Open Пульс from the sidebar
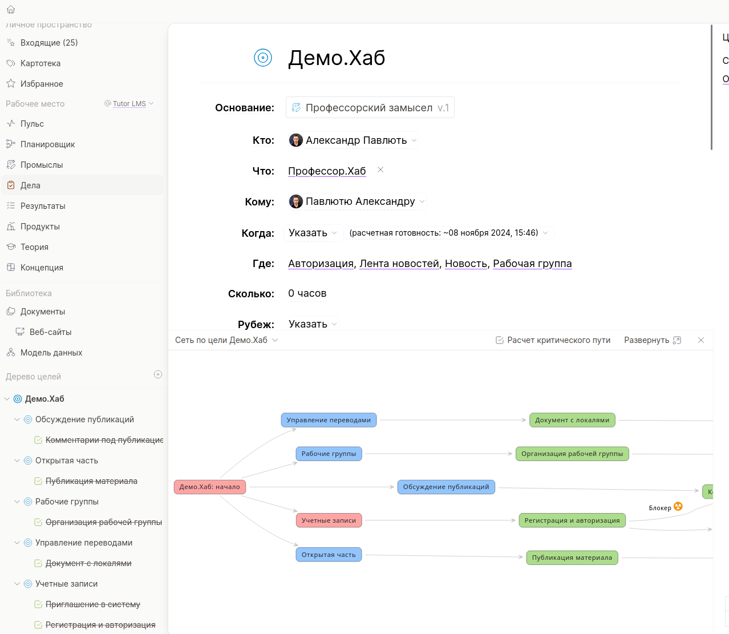The image size is (729, 634). click(32, 124)
